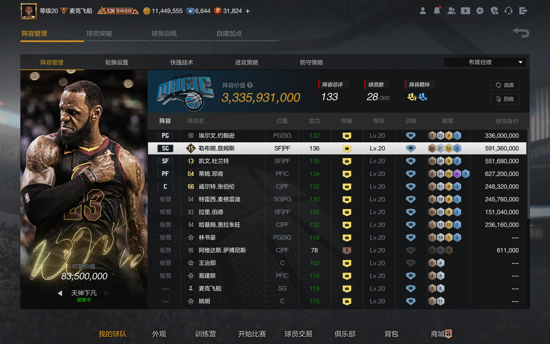Image resolution: width=550 pixels, height=344 pixels.
Task: Click the star icon next to 林书豪
Action: tap(190, 237)
